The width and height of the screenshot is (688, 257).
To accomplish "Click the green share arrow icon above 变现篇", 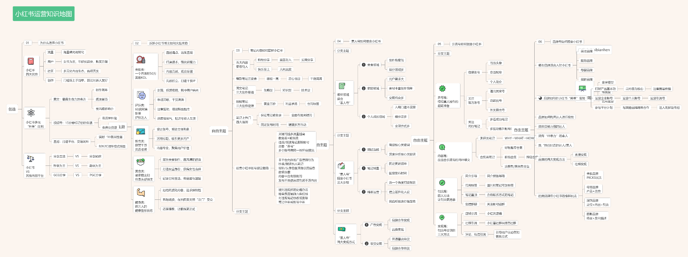I will (442, 218).
